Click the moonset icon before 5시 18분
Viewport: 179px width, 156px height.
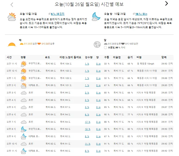[x=123, y=44]
